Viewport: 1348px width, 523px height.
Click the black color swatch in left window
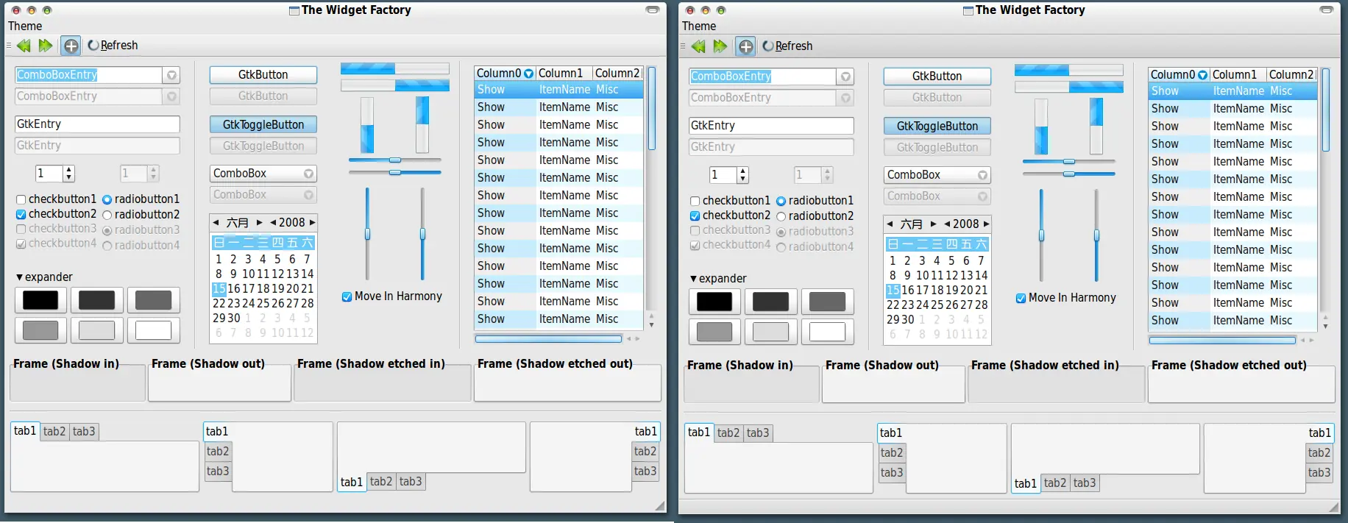tap(40, 300)
